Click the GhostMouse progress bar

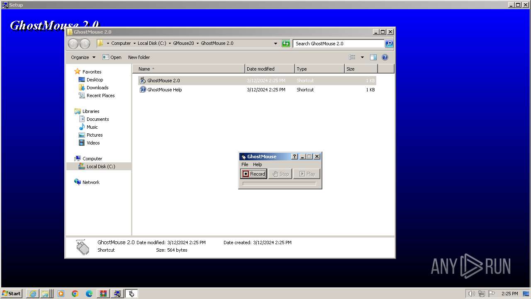coord(279,184)
